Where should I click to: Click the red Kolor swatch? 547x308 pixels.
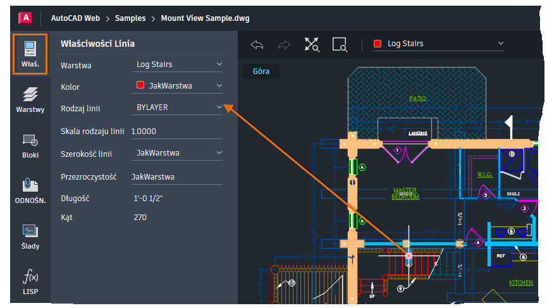pos(140,85)
